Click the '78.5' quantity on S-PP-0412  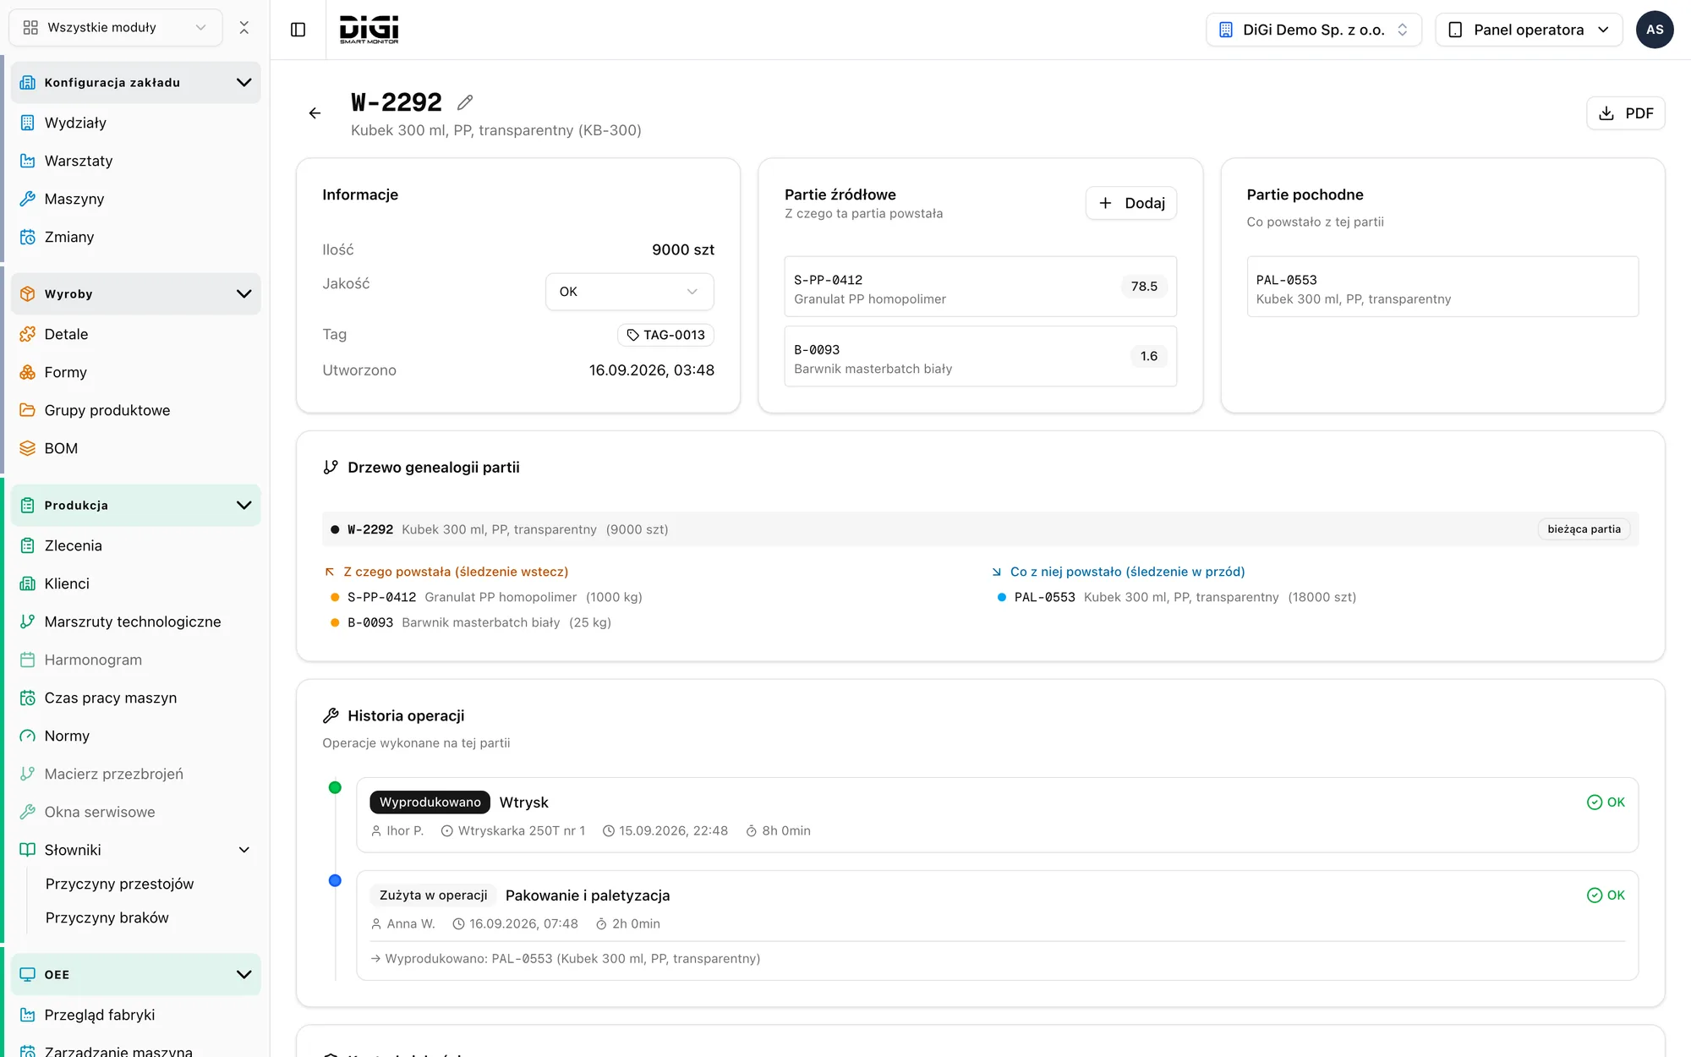point(1144,287)
